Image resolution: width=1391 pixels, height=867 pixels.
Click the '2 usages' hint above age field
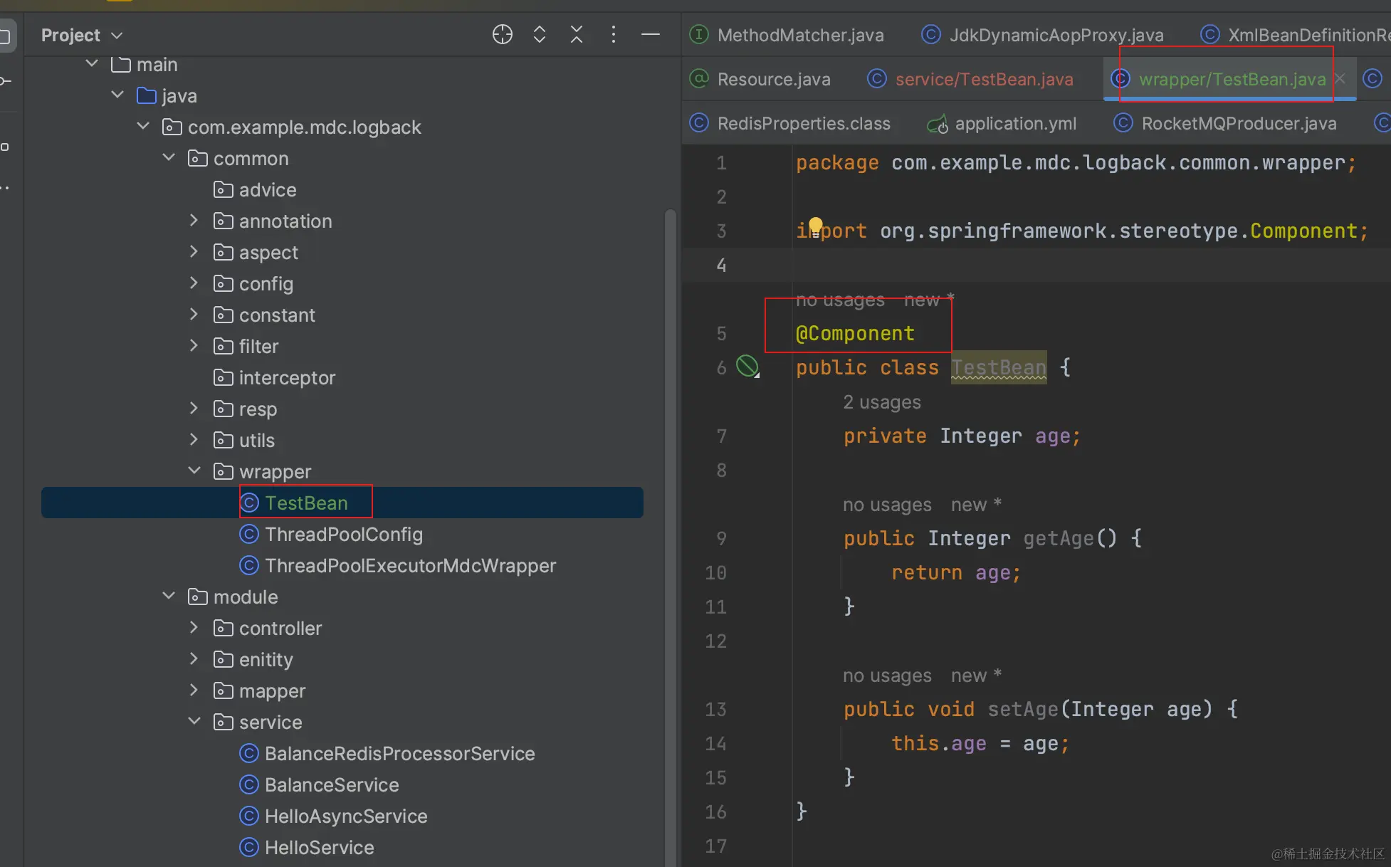click(x=881, y=402)
